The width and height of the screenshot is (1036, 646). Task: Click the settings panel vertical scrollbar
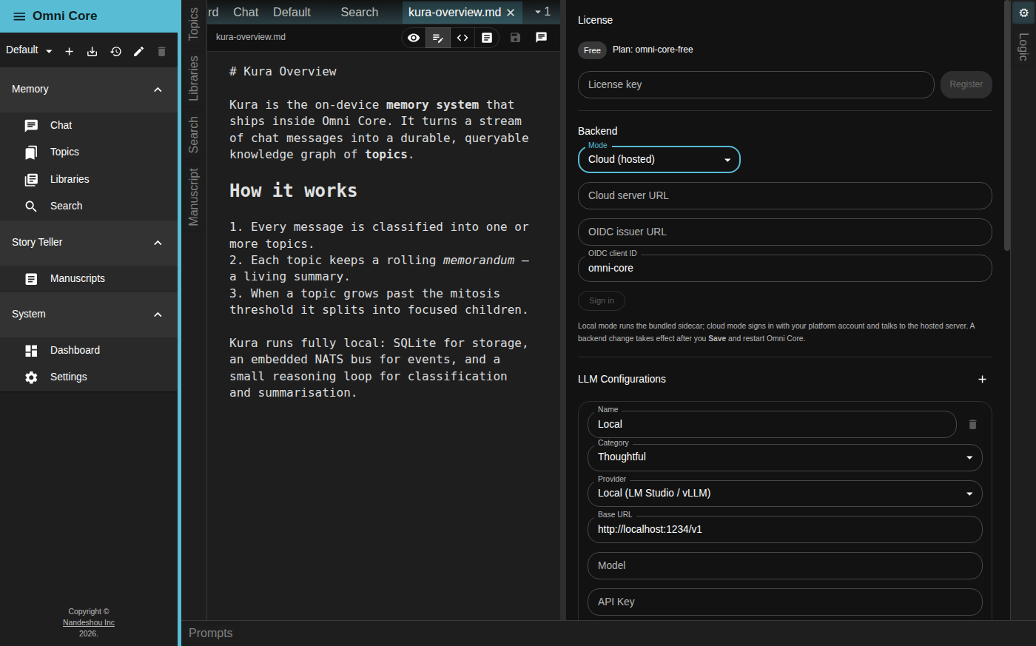click(x=1006, y=126)
